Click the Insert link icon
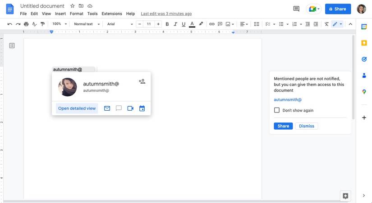This screenshot has height=203, width=372. [x=211, y=24]
